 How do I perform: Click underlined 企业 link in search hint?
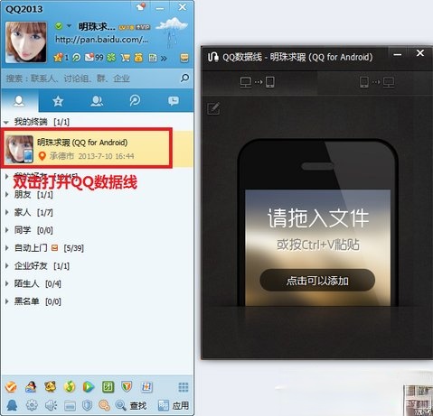pos(121,79)
